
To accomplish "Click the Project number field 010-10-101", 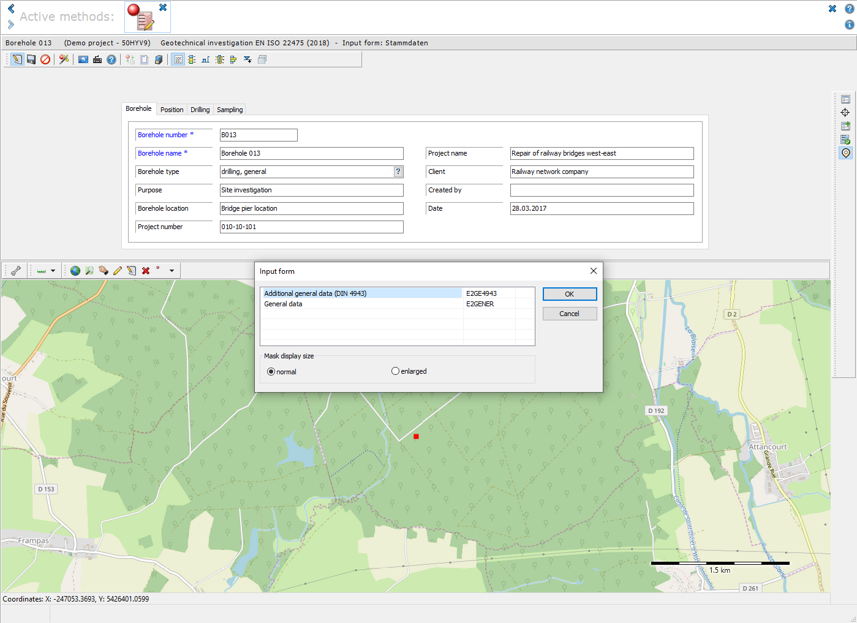I will (x=312, y=227).
